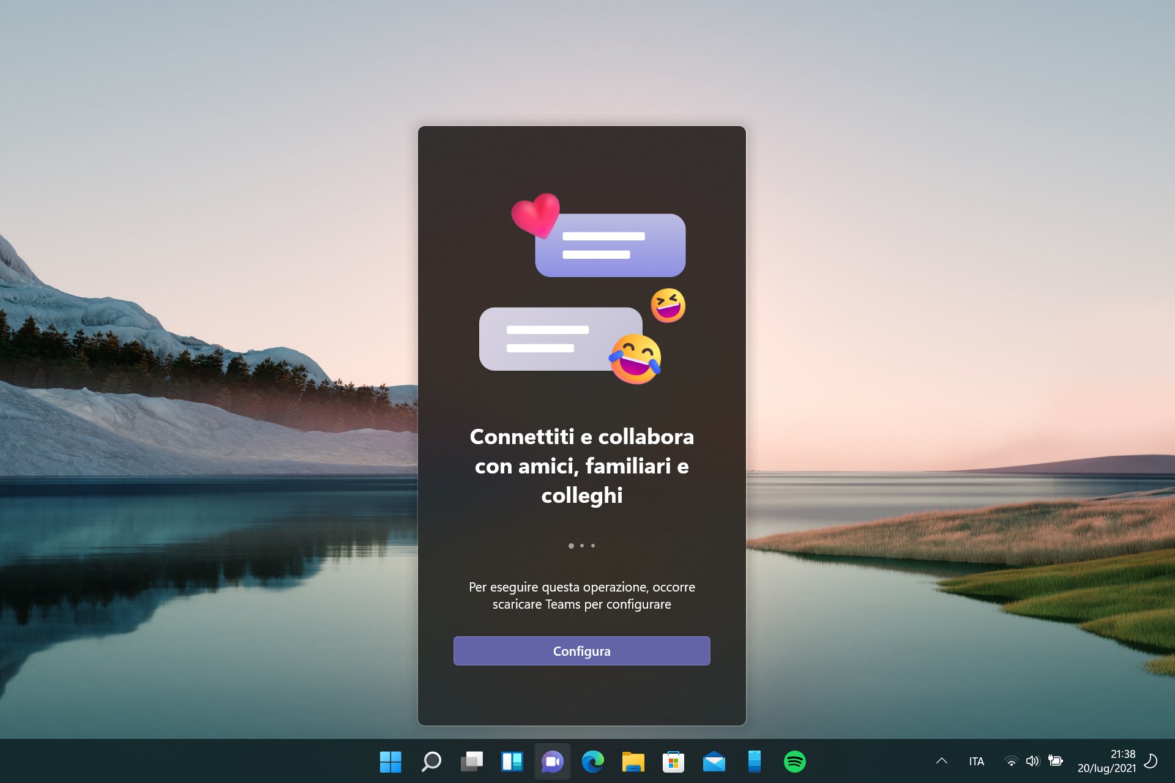Open Microsoft Store from taskbar
This screenshot has width=1175, height=783.
(x=673, y=762)
